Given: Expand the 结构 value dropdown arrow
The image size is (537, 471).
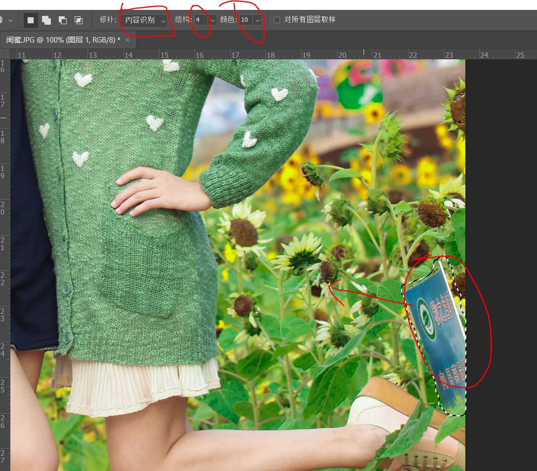Looking at the screenshot, I should pyautogui.click(x=213, y=20).
